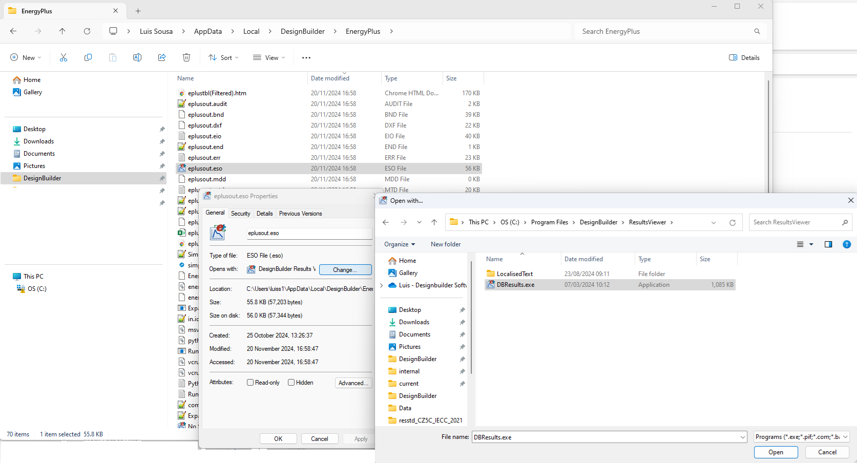The height and width of the screenshot is (463, 857).
Task: Click the Advanced... attributes button
Action: coord(353,383)
